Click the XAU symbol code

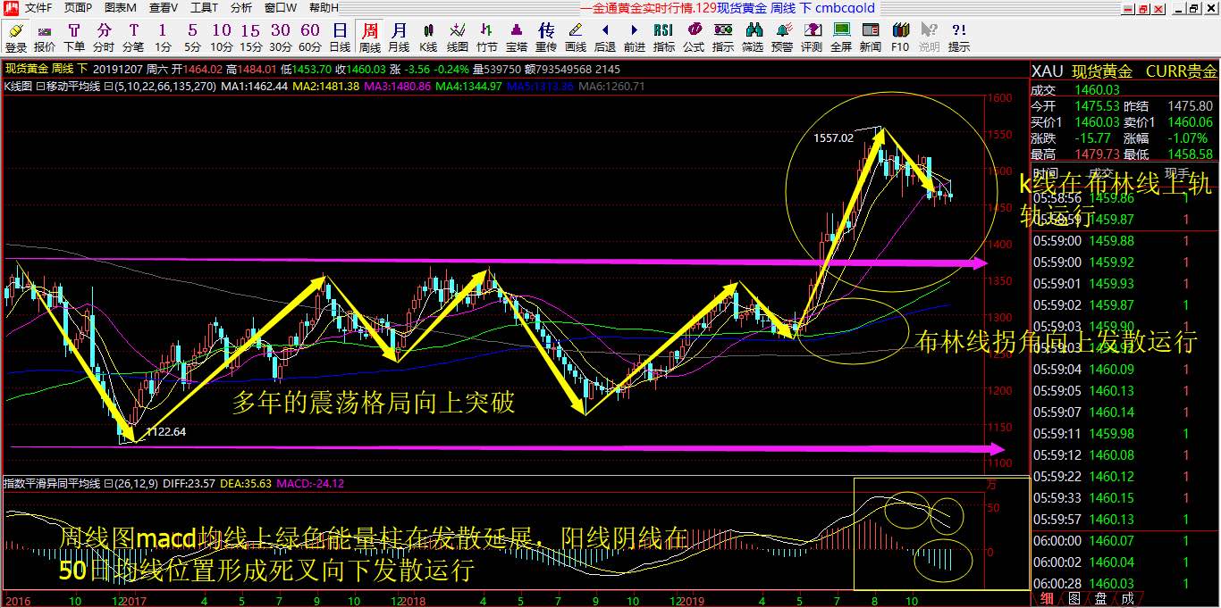1048,71
